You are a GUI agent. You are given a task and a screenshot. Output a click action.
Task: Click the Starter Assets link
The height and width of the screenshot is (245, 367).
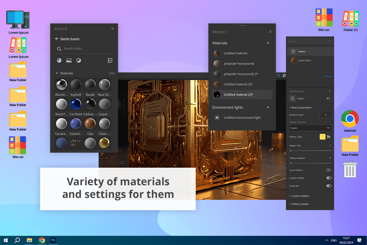(70, 39)
